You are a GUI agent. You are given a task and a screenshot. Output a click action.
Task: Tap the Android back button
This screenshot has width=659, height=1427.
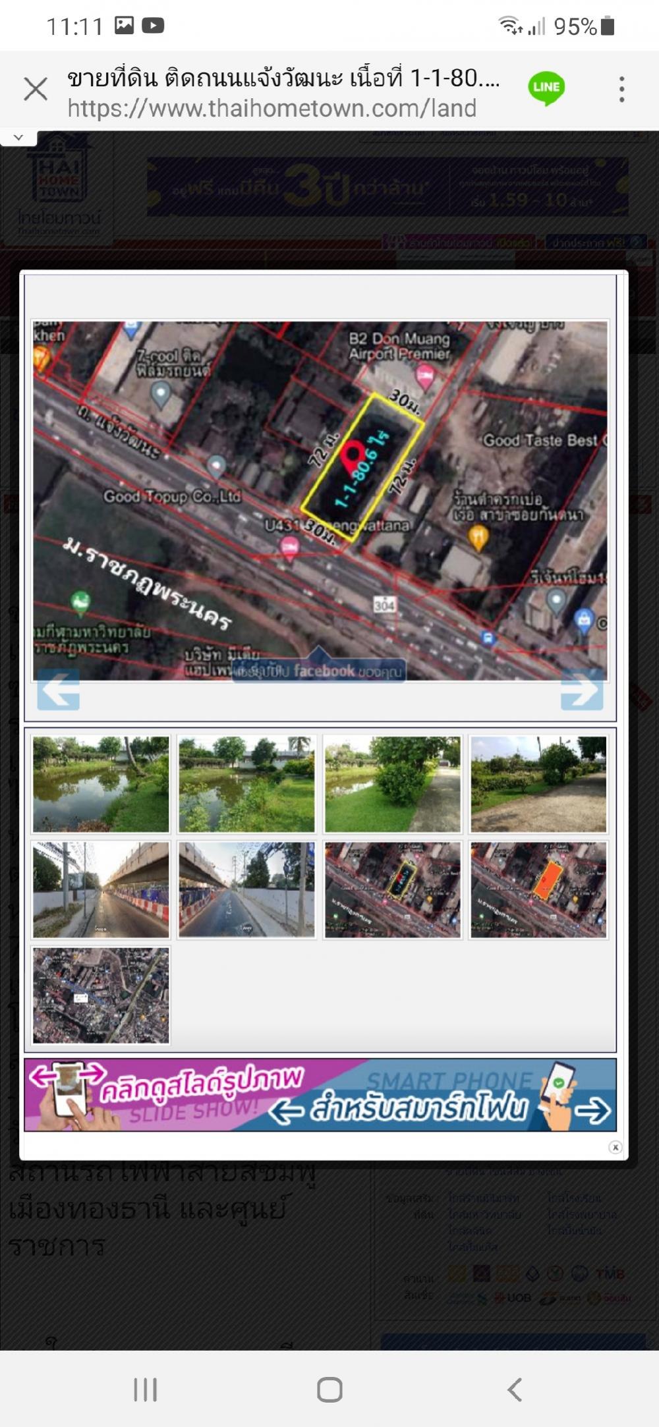(514, 1389)
